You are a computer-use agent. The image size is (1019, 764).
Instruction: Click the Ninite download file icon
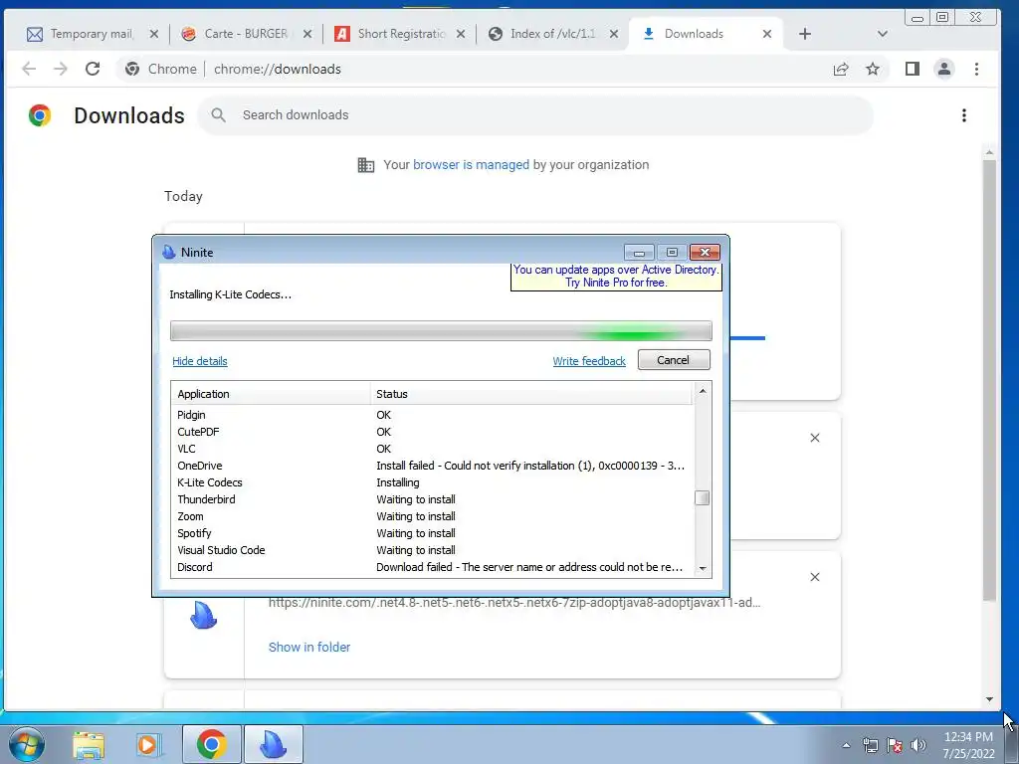203,615
